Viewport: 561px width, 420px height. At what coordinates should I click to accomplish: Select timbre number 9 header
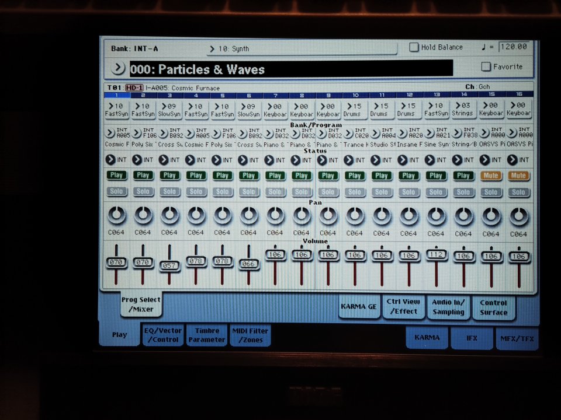click(x=328, y=95)
